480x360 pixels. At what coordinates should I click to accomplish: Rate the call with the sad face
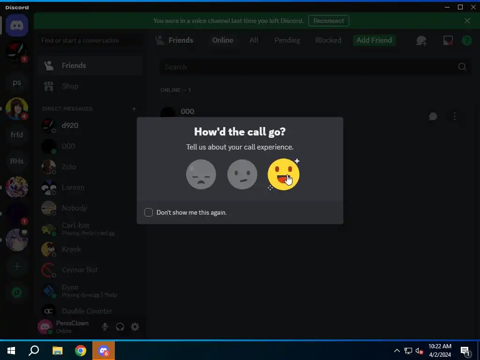[x=201, y=174]
